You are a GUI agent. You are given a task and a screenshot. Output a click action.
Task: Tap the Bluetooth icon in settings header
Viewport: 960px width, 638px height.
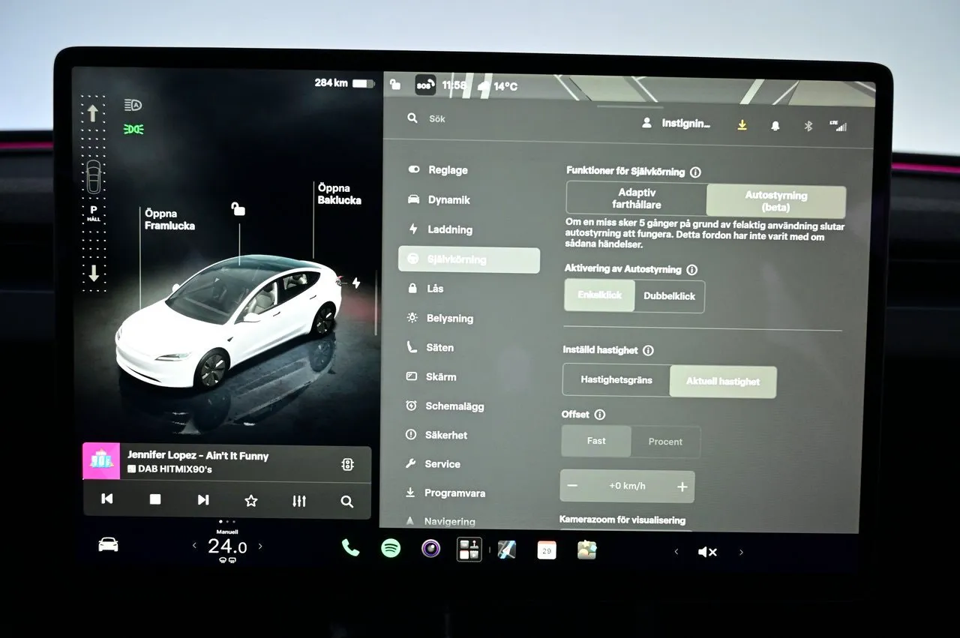point(808,126)
